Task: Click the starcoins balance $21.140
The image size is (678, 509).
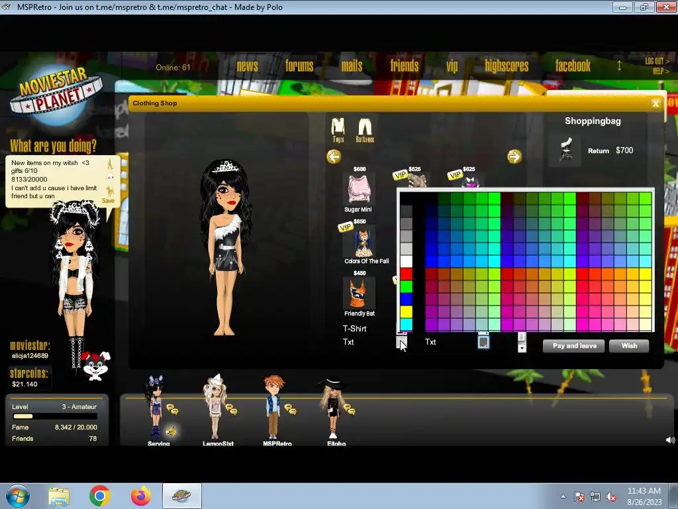Action: point(24,384)
